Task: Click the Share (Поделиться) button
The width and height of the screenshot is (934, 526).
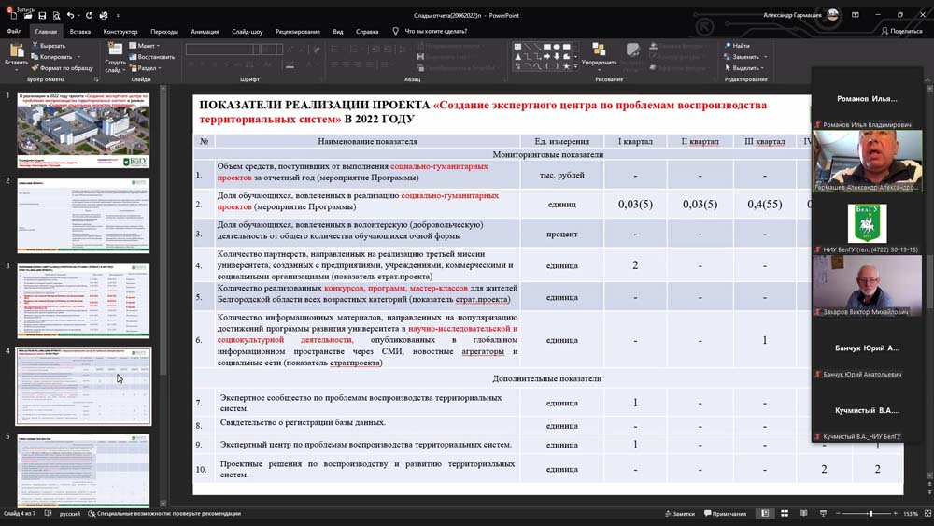Action: (x=902, y=31)
